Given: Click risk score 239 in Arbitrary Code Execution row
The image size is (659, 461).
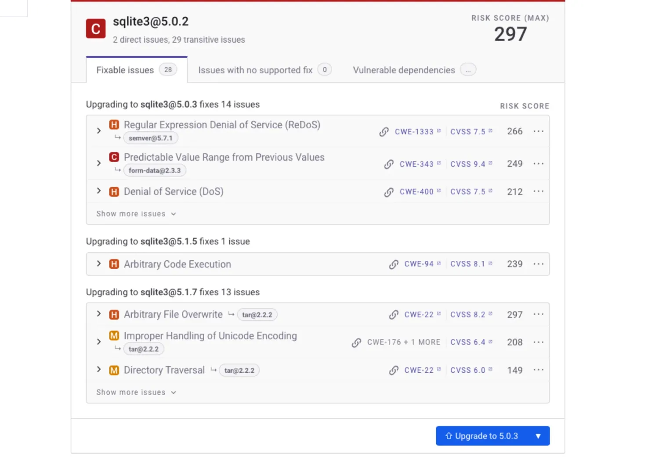Looking at the screenshot, I should pos(515,264).
